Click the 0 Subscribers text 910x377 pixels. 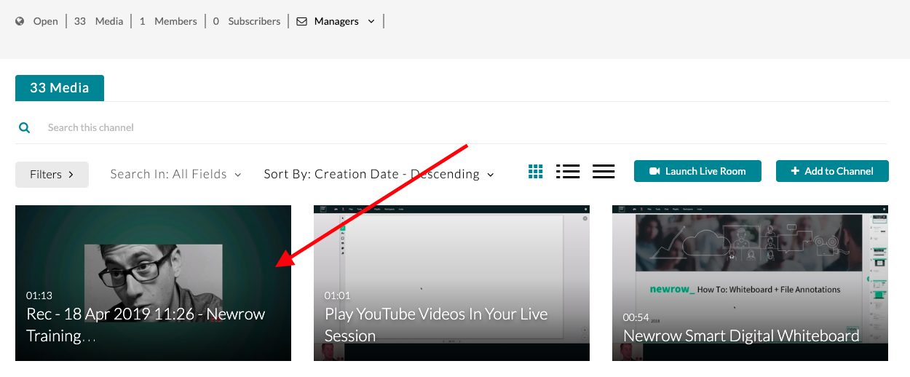point(247,21)
